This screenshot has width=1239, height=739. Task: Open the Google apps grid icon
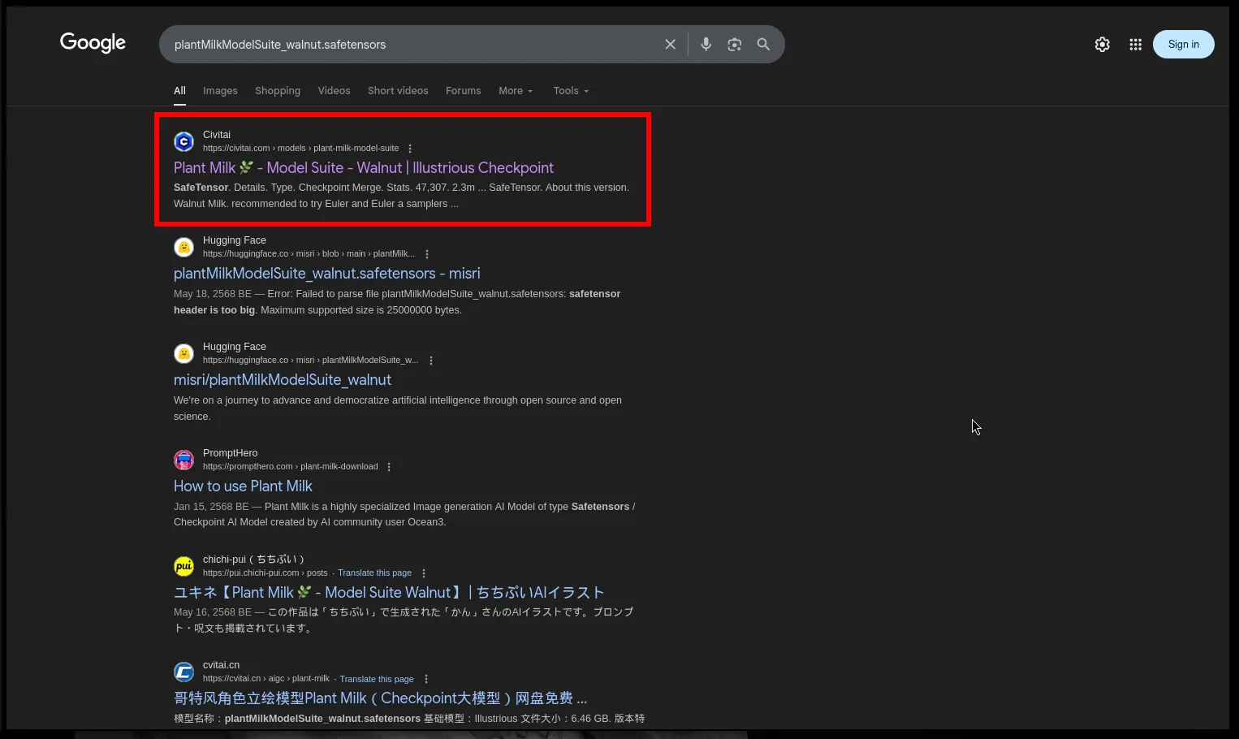coord(1135,45)
